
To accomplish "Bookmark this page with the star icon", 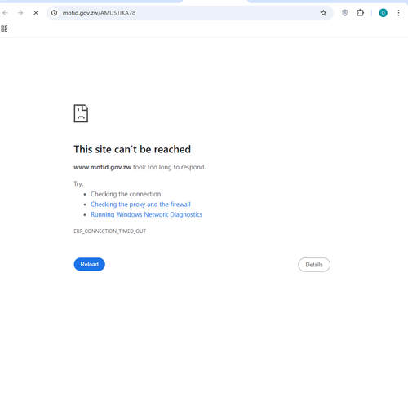I will point(323,13).
